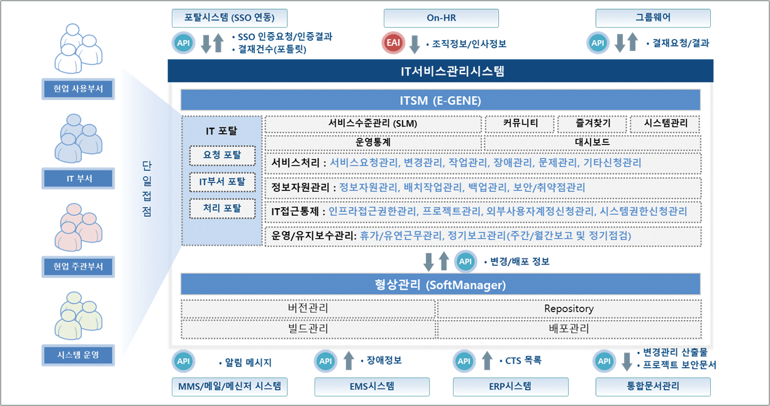The width and height of the screenshot is (770, 406).
Task: Click the API icon beside 변경/배포 정보
Action: [466, 260]
